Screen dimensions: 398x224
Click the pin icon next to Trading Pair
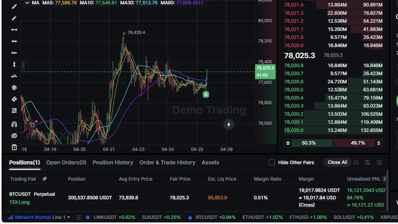(44, 179)
